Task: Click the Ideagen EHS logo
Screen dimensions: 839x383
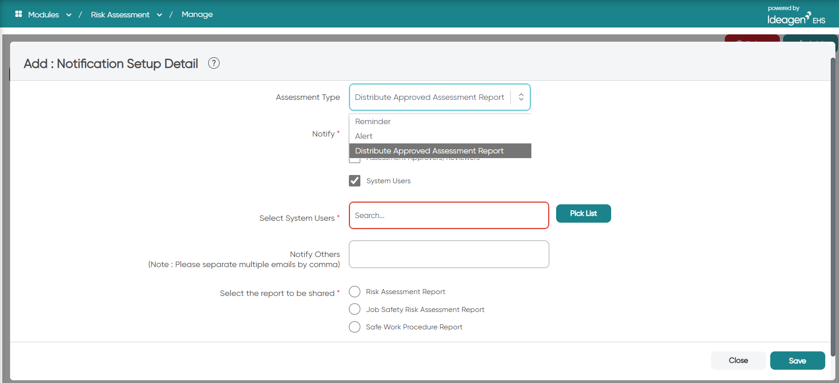Action: (796, 15)
